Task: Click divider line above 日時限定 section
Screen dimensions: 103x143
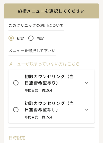Action: pyautogui.click(x=51, y=127)
